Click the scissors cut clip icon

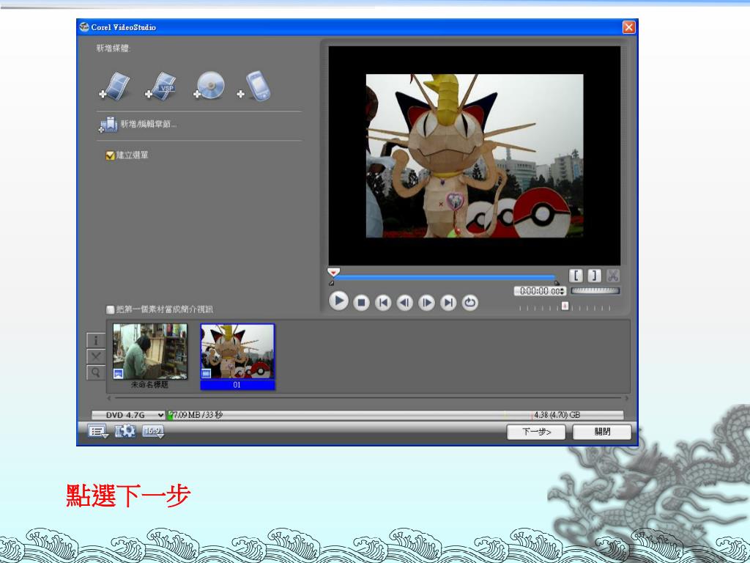coord(613,276)
